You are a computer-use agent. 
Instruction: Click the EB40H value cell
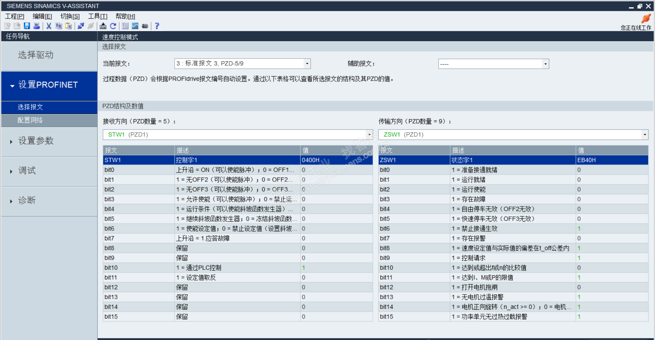point(612,160)
